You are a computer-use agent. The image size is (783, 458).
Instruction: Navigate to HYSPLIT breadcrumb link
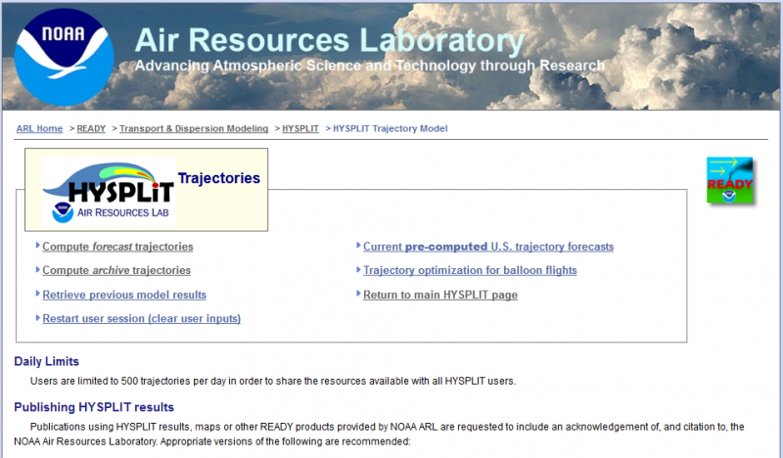[x=300, y=128]
